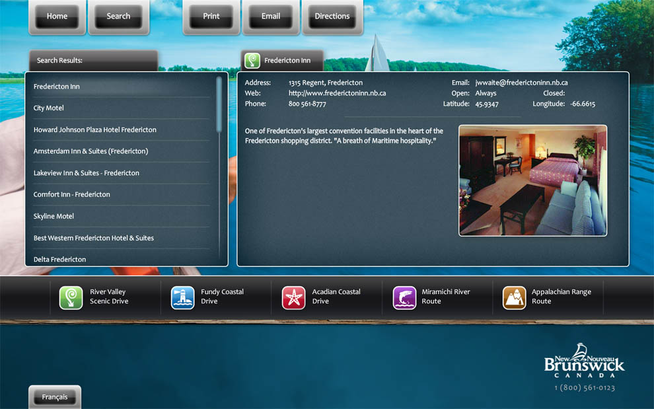Screen dimensions: 654x409
Task: Click the phone number 800 561-8777
Action: pyautogui.click(x=307, y=104)
